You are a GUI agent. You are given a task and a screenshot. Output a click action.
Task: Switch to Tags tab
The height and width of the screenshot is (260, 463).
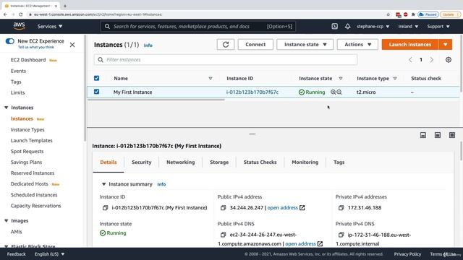339,162
